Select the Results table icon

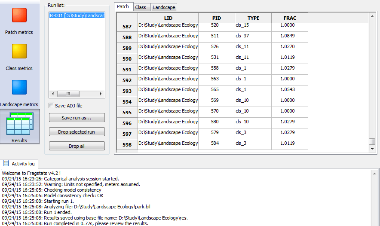[x=20, y=124]
